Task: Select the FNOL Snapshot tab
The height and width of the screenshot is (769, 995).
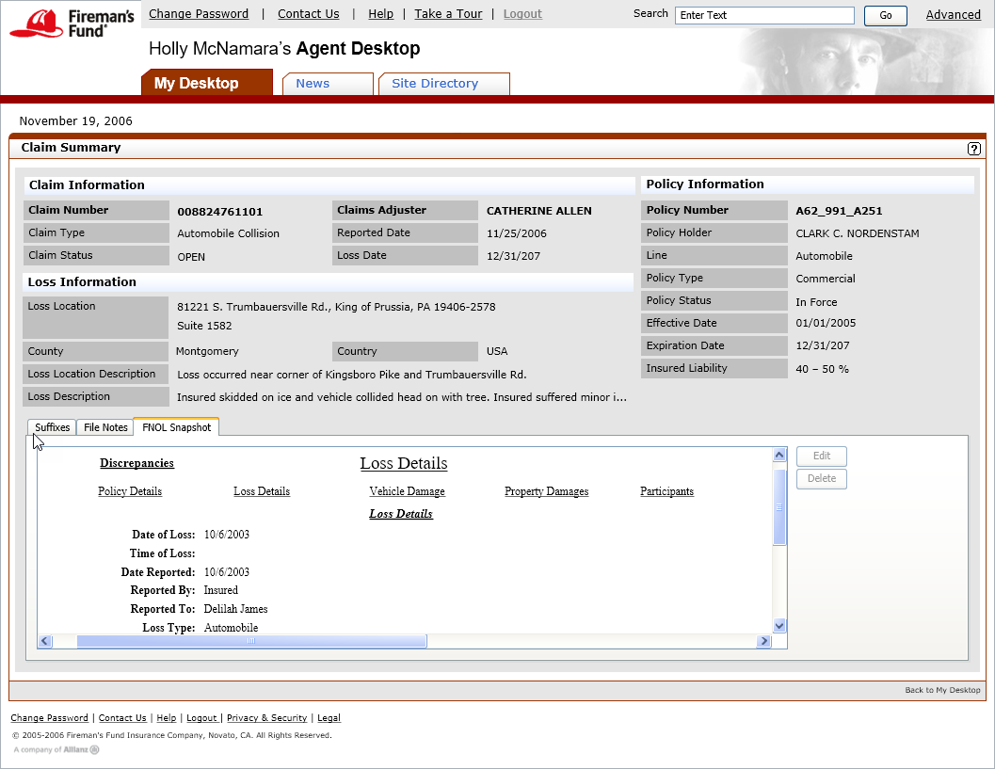Action: coord(176,427)
